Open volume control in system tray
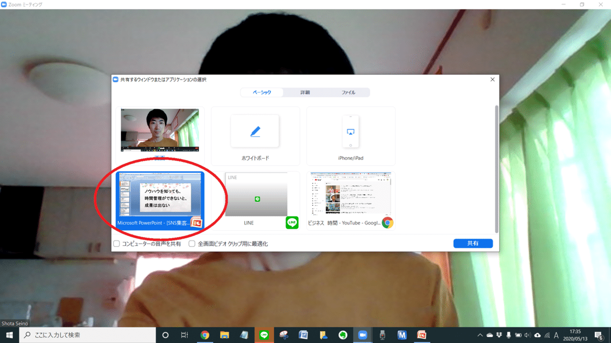The width and height of the screenshot is (611, 343). click(x=527, y=335)
